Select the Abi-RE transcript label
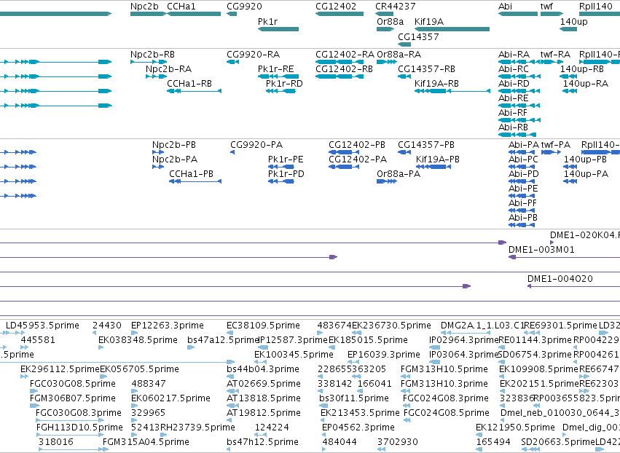This screenshot has width=620, height=453. pos(513,98)
